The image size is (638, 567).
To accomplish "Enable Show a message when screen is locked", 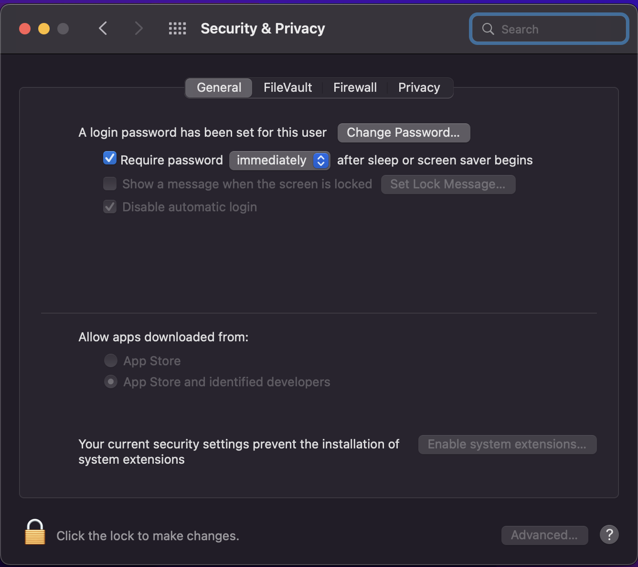I will [x=110, y=184].
